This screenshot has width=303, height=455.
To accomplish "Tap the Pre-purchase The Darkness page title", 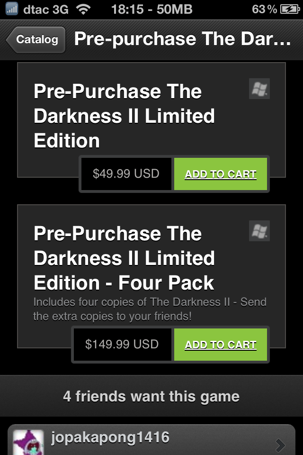I will click(x=182, y=40).
